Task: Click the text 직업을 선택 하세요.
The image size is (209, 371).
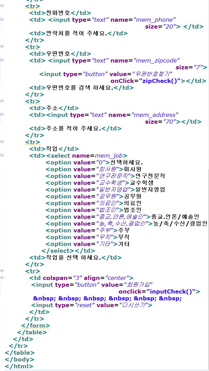Action: click(73, 258)
